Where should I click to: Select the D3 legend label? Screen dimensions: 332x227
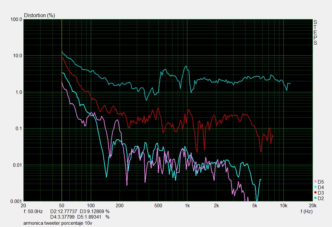[x=321, y=193]
